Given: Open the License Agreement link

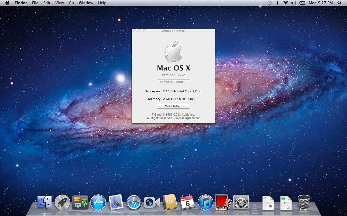Looking at the screenshot, I should tap(187, 118).
